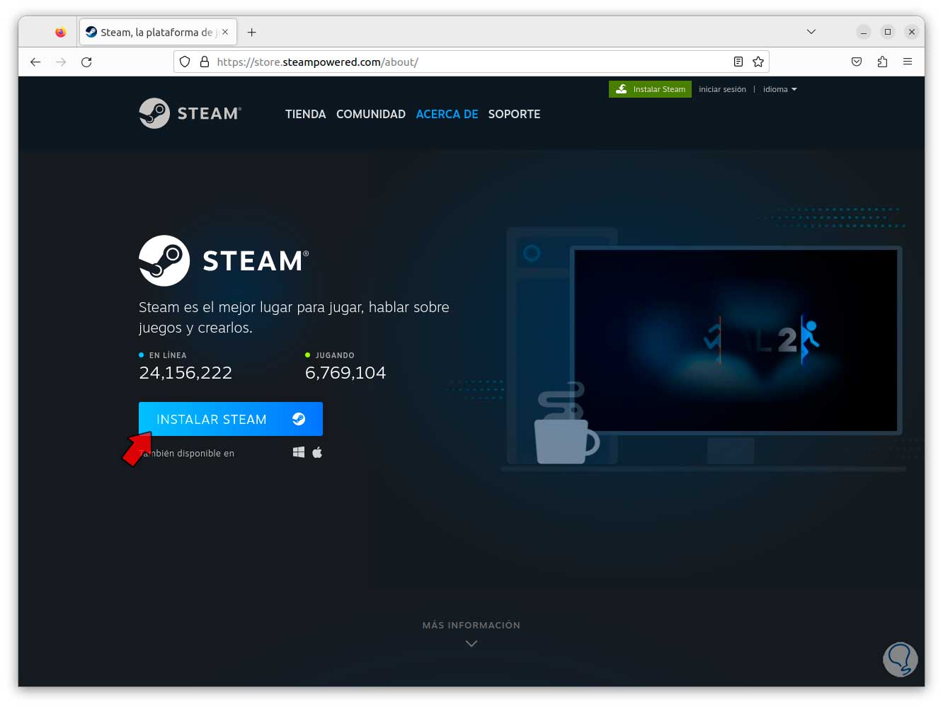Image resolution: width=943 pixels, height=707 pixels.
Task: Click the online count 24,156,222
Action: [x=185, y=373]
